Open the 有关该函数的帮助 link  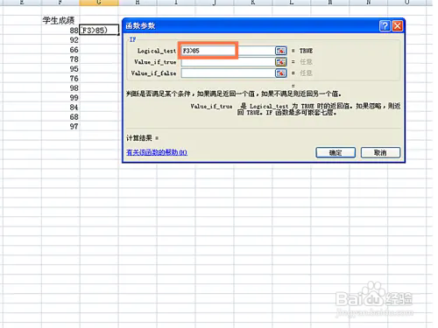click(157, 152)
